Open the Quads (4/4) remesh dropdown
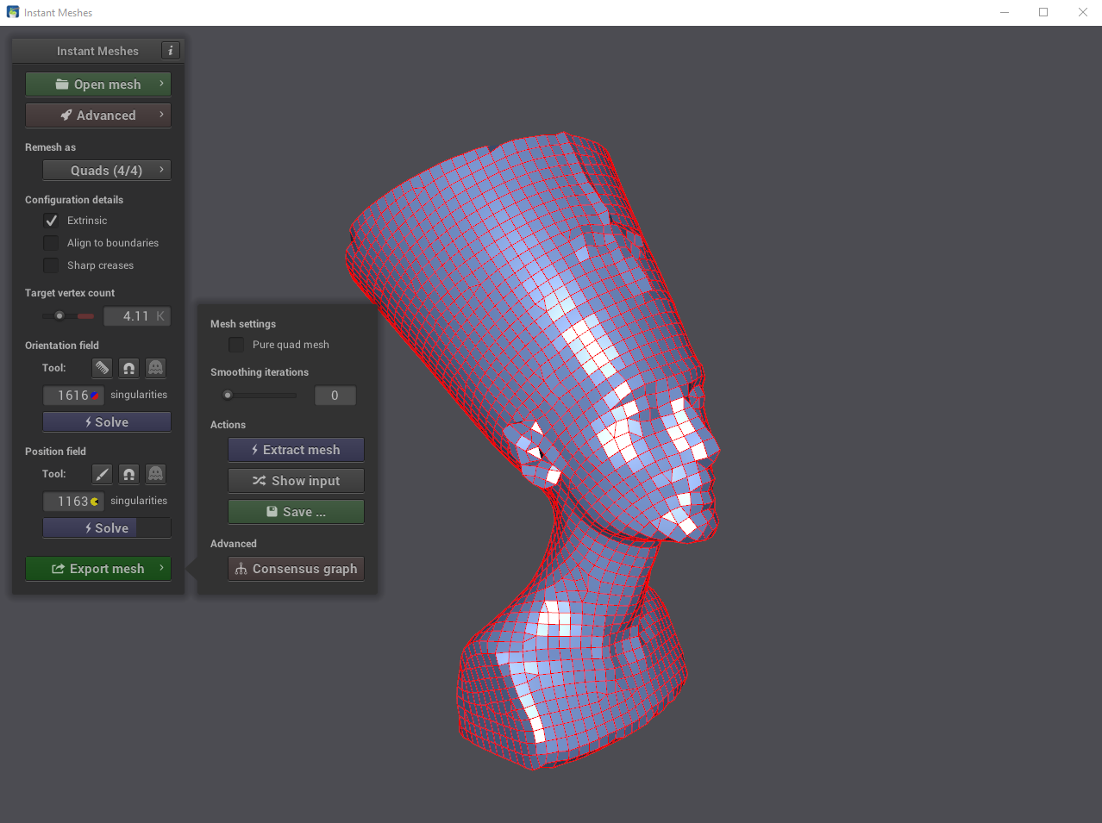This screenshot has width=1102, height=823. click(x=107, y=171)
